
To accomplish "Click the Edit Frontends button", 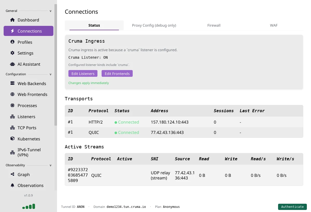I will [117, 73].
